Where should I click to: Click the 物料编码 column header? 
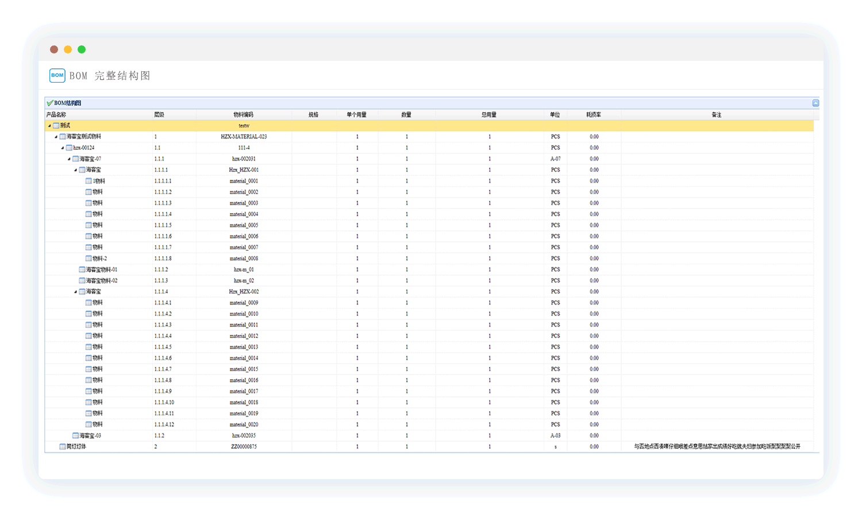pyautogui.click(x=243, y=115)
